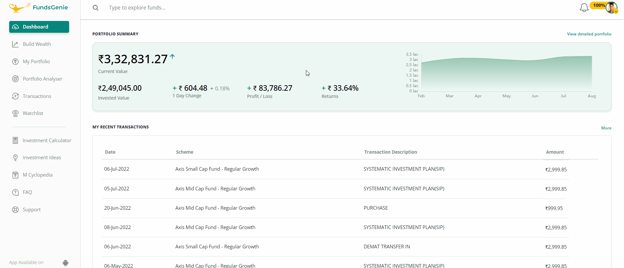Click the Investment Ideas bulb icon
Screen dimensions: 624x268
coord(15,158)
